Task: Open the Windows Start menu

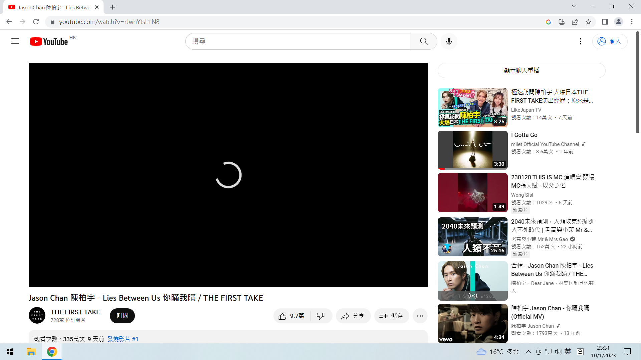Action: click(x=10, y=352)
